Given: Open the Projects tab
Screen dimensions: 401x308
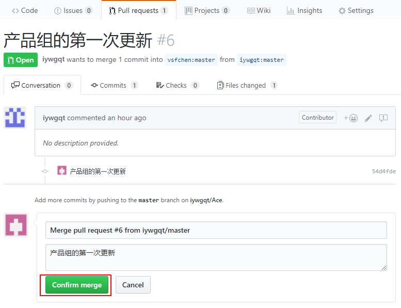Looking at the screenshot, I should (207, 10).
